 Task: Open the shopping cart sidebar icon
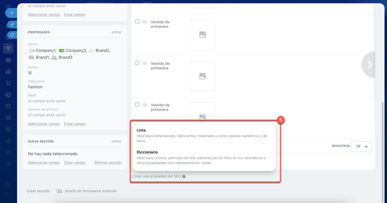[8, 83]
